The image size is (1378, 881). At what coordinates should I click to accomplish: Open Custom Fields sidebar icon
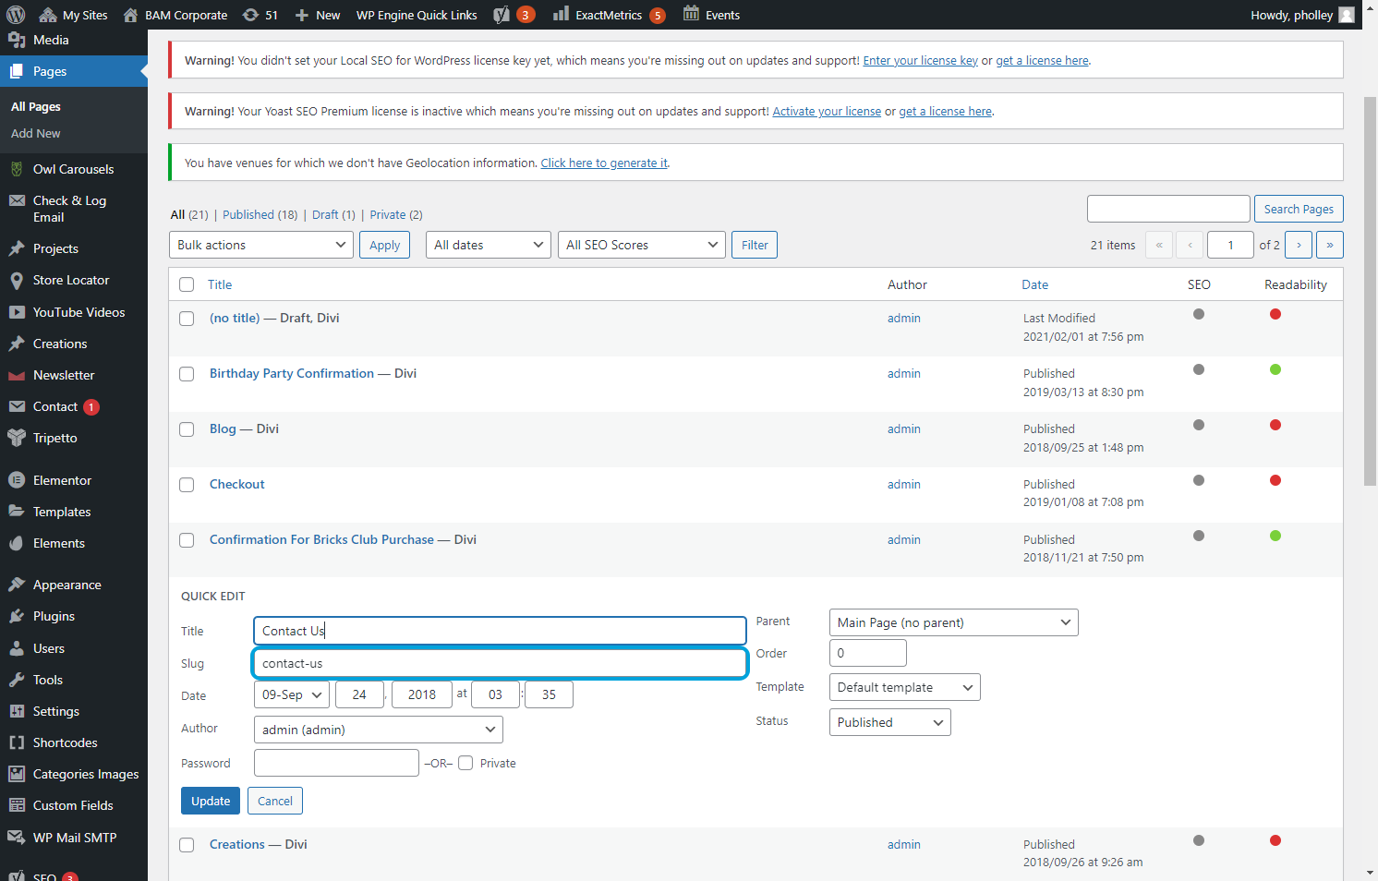(x=17, y=805)
